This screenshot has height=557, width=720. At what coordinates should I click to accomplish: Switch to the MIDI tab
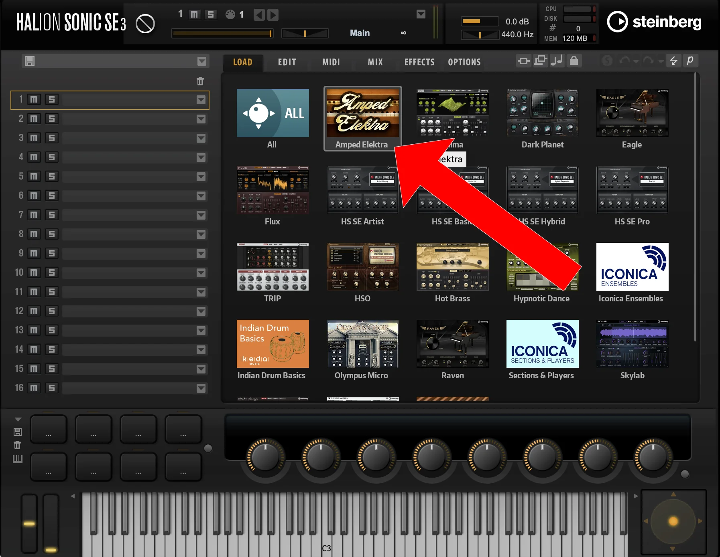[x=331, y=62]
